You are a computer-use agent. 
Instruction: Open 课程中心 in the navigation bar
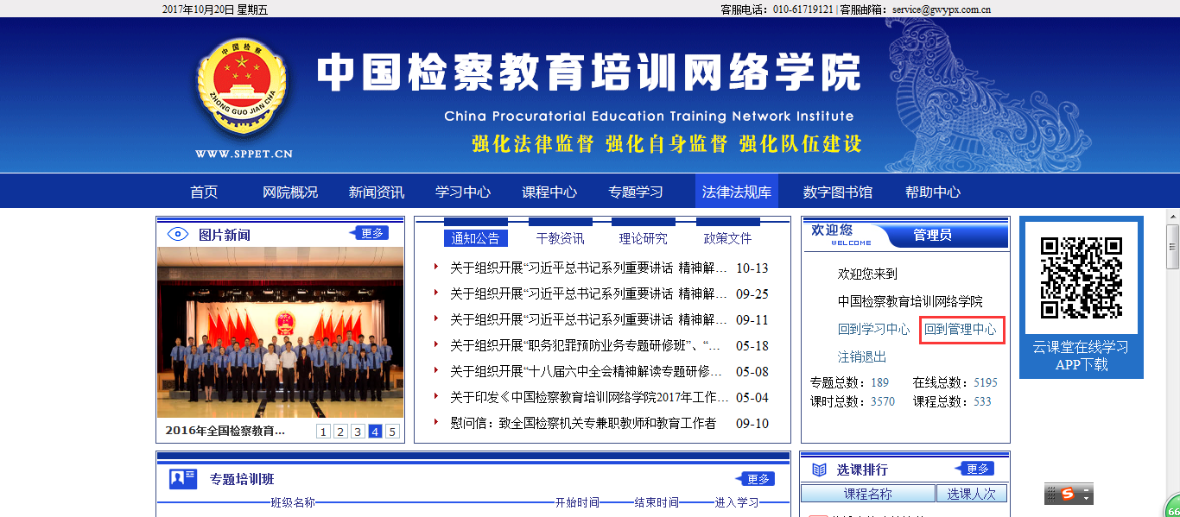(549, 192)
